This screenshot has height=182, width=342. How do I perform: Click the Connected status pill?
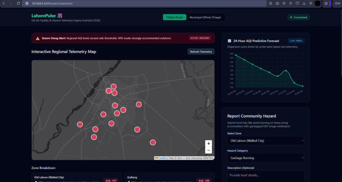pos(298,17)
